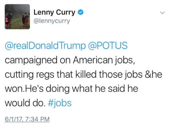Click the tweet text "campaigned on American jobs,"

pos(70,60)
